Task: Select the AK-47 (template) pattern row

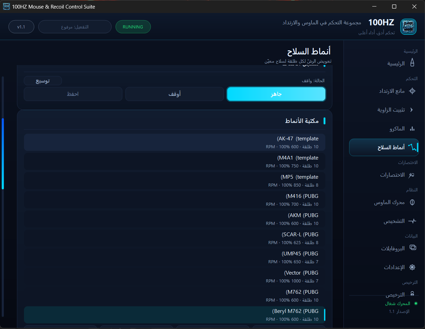Action: (x=175, y=142)
